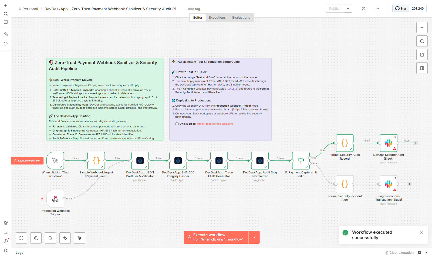Expand the Logs panel chevron
This screenshot has height=257, width=432.
click(x=426, y=253)
